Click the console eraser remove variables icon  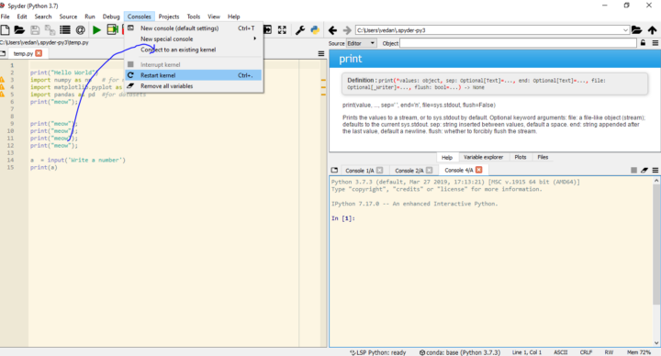click(x=644, y=171)
